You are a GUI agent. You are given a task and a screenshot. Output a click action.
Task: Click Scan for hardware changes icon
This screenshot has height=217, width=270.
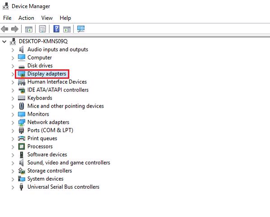[81, 29]
